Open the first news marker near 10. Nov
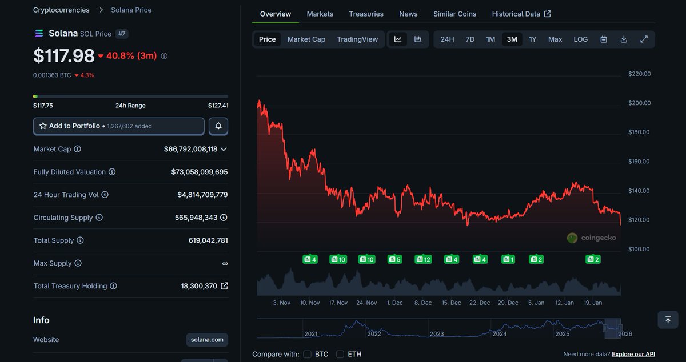This screenshot has height=362, width=686. click(310, 259)
